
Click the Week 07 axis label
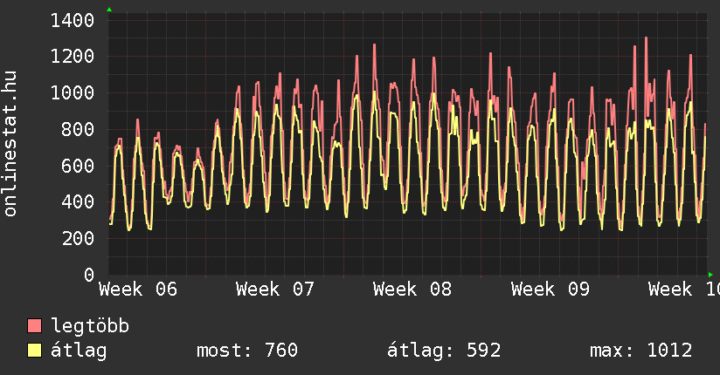[275, 290]
